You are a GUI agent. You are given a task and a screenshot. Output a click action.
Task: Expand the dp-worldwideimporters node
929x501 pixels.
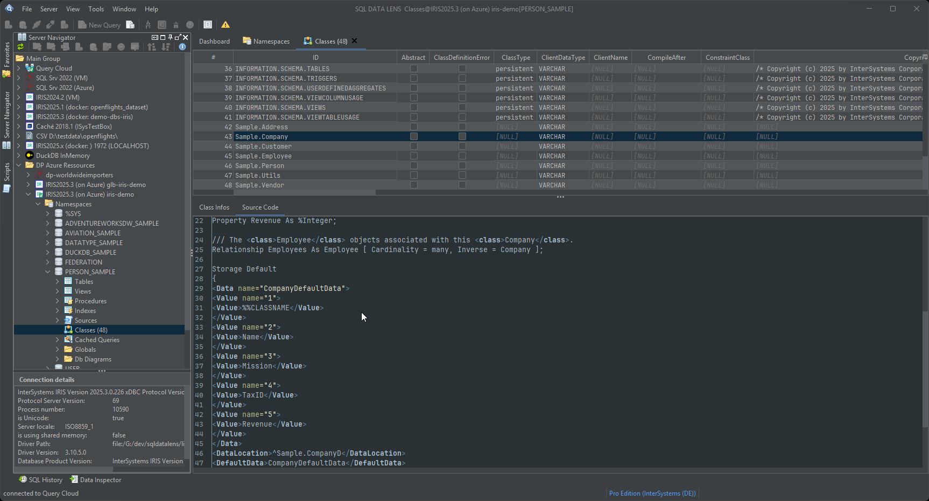pyautogui.click(x=29, y=175)
